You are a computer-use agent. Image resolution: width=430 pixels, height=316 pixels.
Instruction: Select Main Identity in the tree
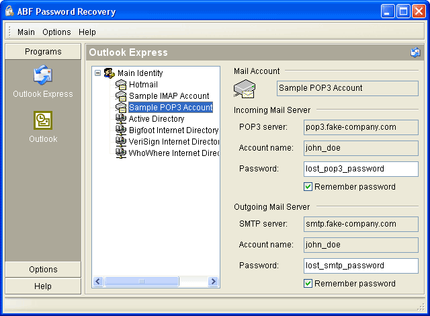click(140, 73)
